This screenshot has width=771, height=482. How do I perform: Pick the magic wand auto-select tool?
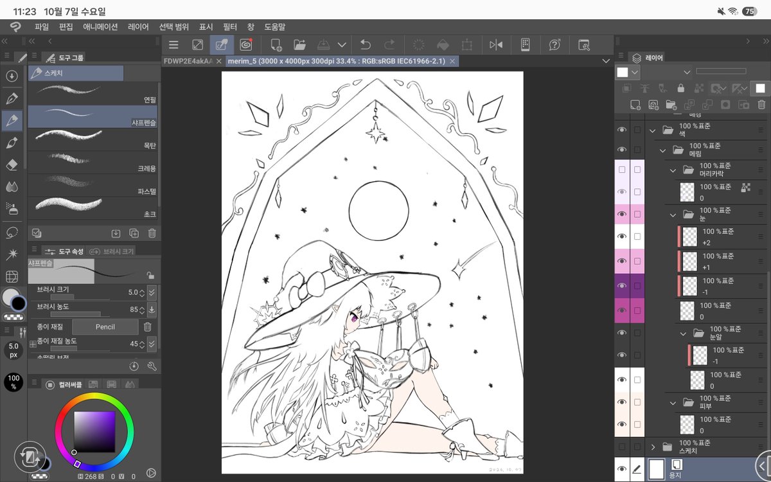[x=12, y=254]
